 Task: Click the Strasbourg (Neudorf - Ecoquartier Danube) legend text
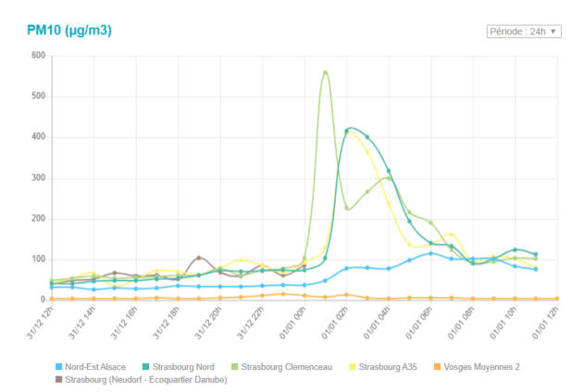pos(144,379)
